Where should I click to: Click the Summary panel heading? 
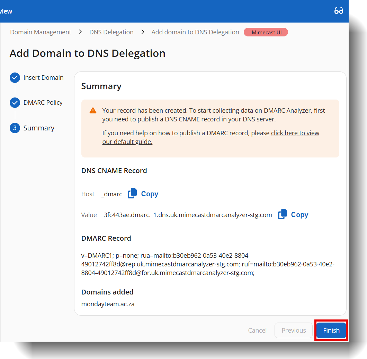101,86
